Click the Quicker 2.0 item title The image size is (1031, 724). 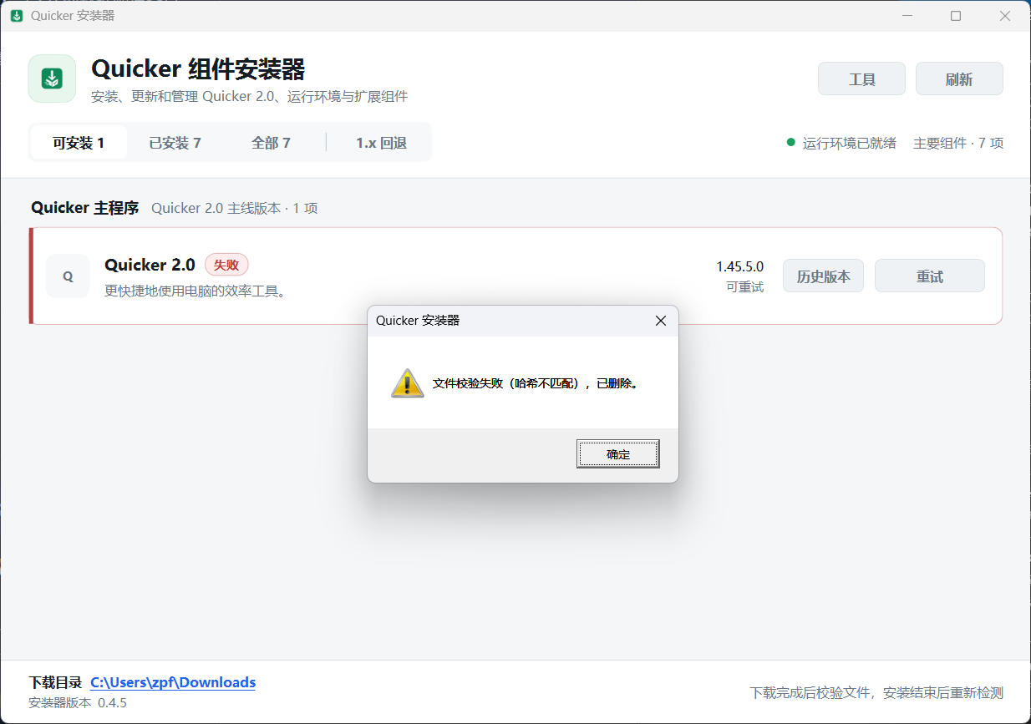pos(150,265)
